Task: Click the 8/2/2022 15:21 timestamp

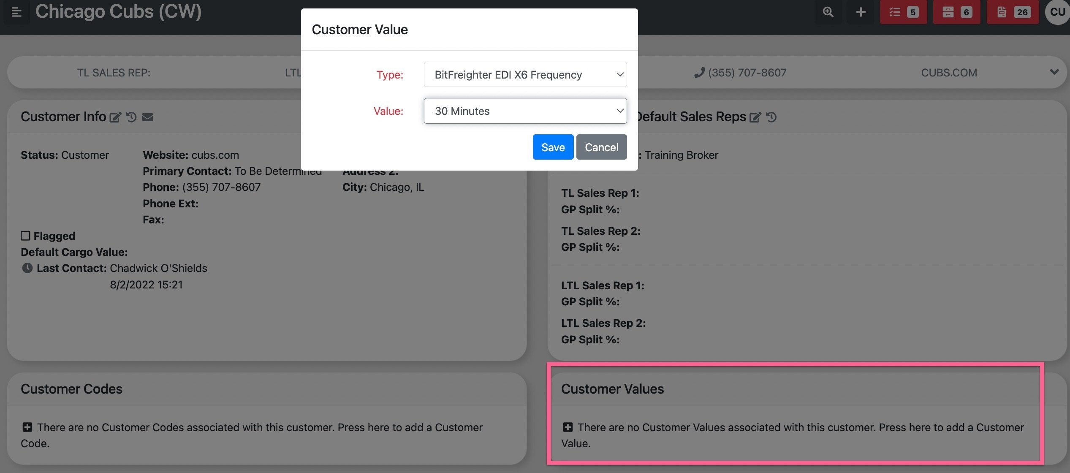Action: [x=146, y=285]
